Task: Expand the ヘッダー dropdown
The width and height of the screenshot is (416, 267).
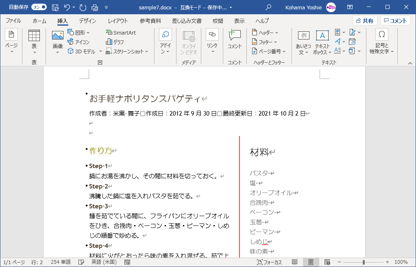Action: click(265, 33)
